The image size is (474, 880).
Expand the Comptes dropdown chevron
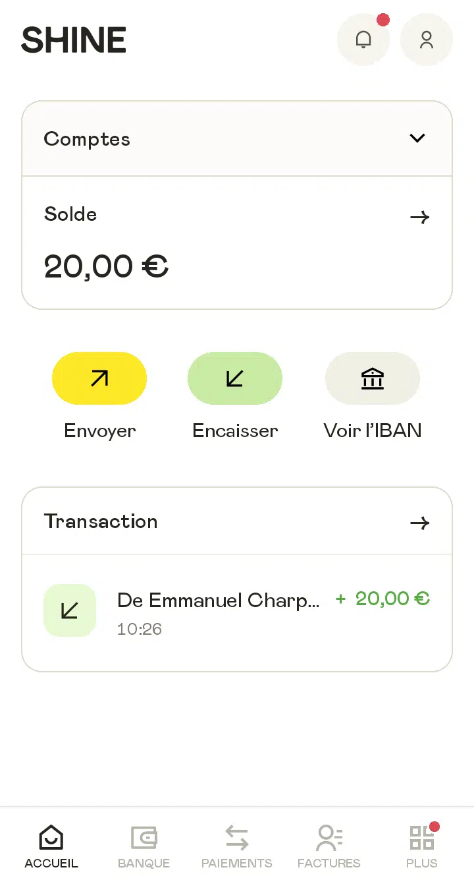[417, 138]
